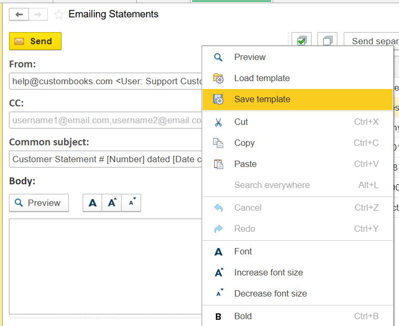Screen dimensions: 399x326
Task: Click the check all items icon
Action: [302, 41]
